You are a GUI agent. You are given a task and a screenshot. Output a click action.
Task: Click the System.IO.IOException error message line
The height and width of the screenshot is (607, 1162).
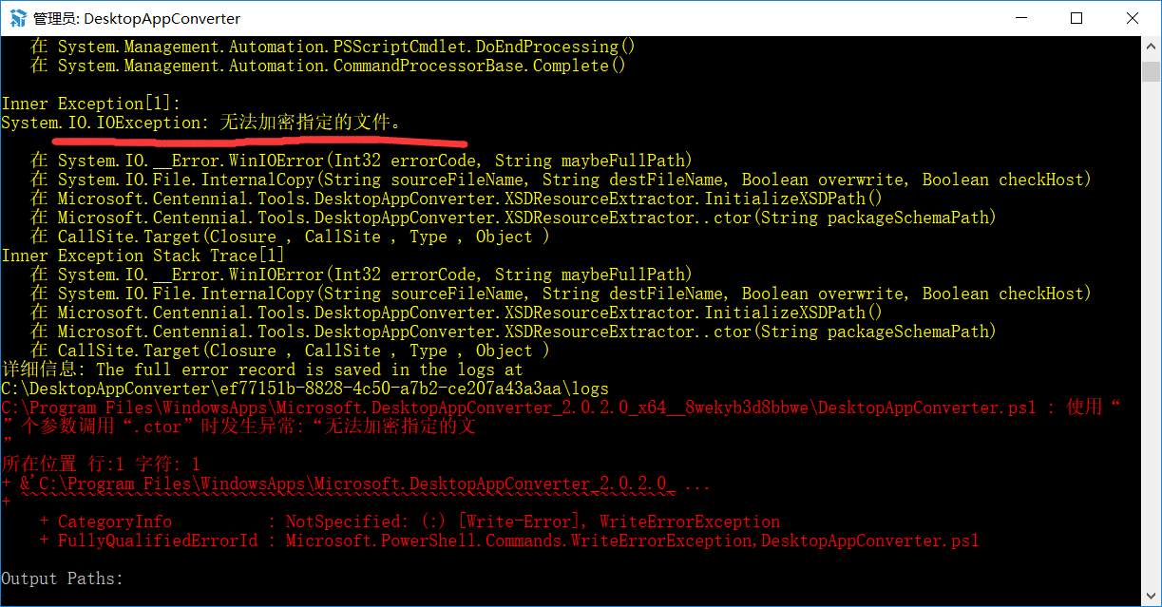pos(201,123)
